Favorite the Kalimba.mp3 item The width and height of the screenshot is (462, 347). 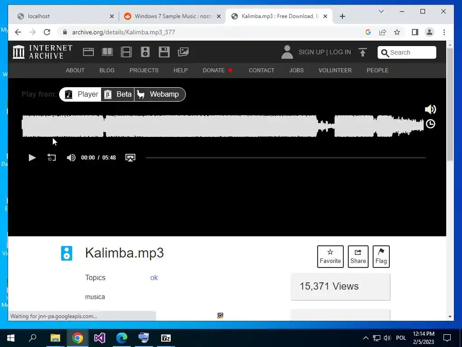point(330,257)
